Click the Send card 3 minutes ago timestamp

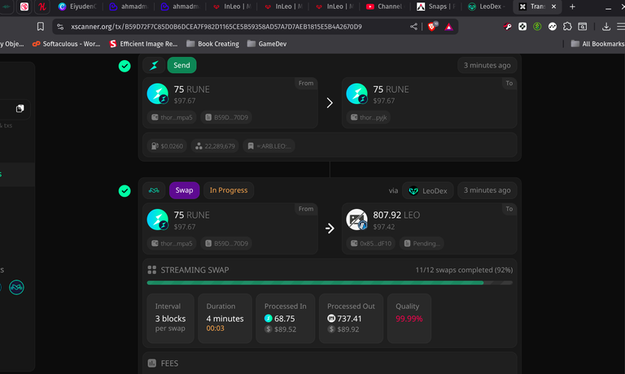(x=487, y=65)
